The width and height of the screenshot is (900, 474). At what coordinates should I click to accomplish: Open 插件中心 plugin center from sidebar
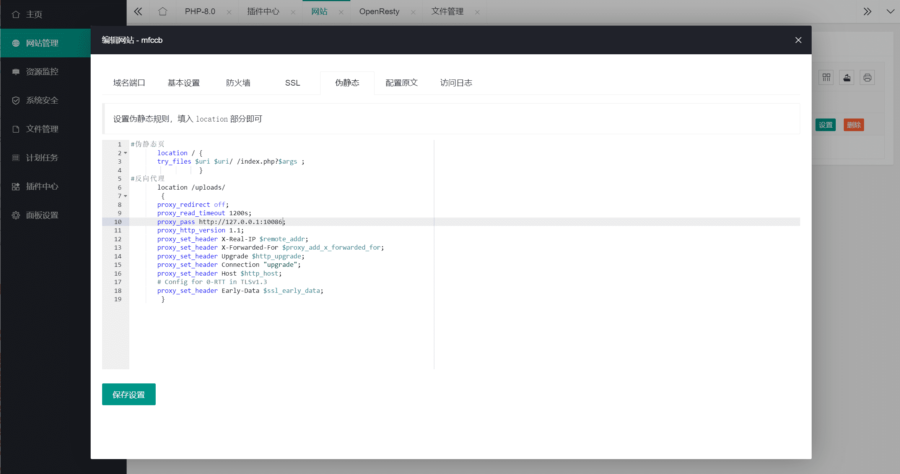pyautogui.click(x=42, y=187)
